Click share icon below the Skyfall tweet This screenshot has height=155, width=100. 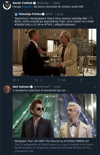pos(81,80)
